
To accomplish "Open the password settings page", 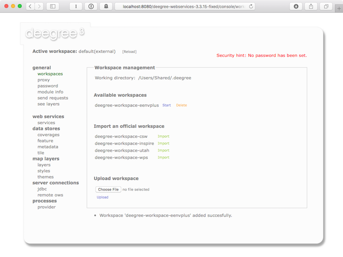I will click(48, 86).
